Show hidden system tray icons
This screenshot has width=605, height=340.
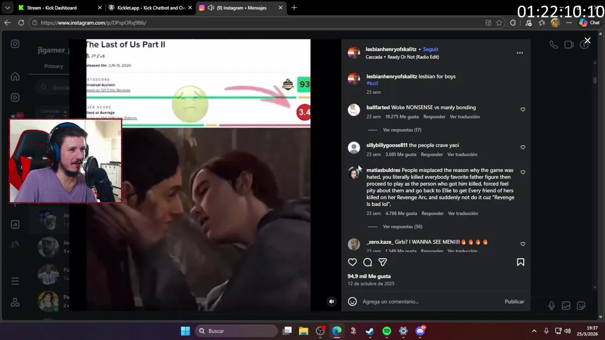(534, 331)
